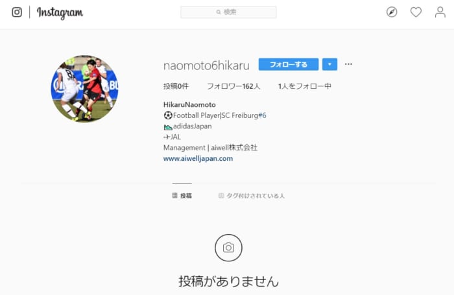Open the profile person icon
The height and width of the screenshot is (295, 454).
coord(440,12)
